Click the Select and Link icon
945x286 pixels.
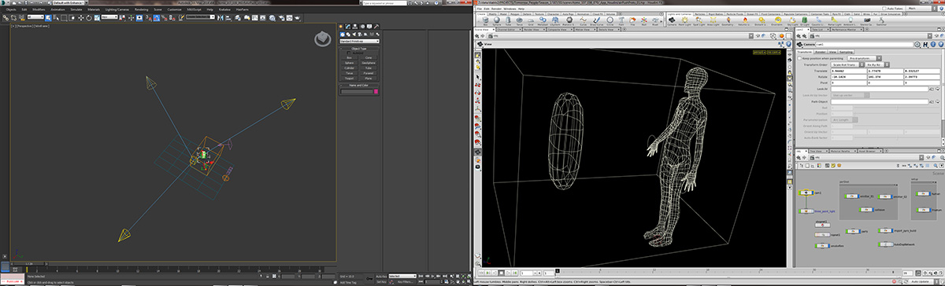pos(6,17)
